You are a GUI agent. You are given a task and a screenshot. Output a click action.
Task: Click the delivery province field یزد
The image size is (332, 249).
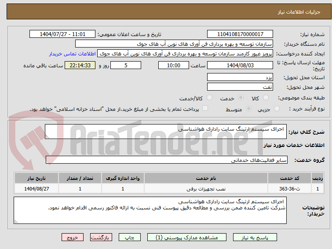[240, 77]
